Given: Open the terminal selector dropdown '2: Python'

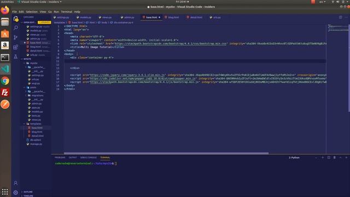Looking at the screenshot, I should pyautogui.click(x=302, y=158).
